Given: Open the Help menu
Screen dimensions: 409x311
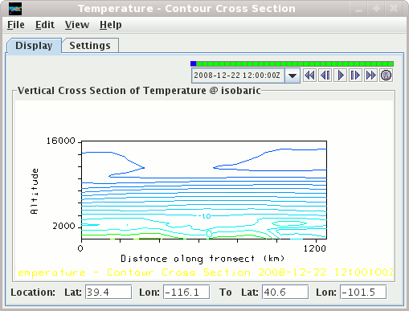Looking at the screenshot, I should coord(110,25).
